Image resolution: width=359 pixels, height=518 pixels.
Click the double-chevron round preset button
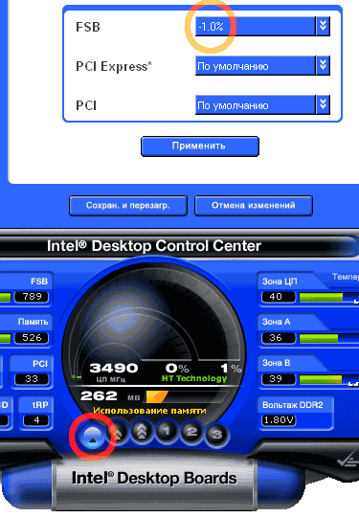click(x=117, y=432)
